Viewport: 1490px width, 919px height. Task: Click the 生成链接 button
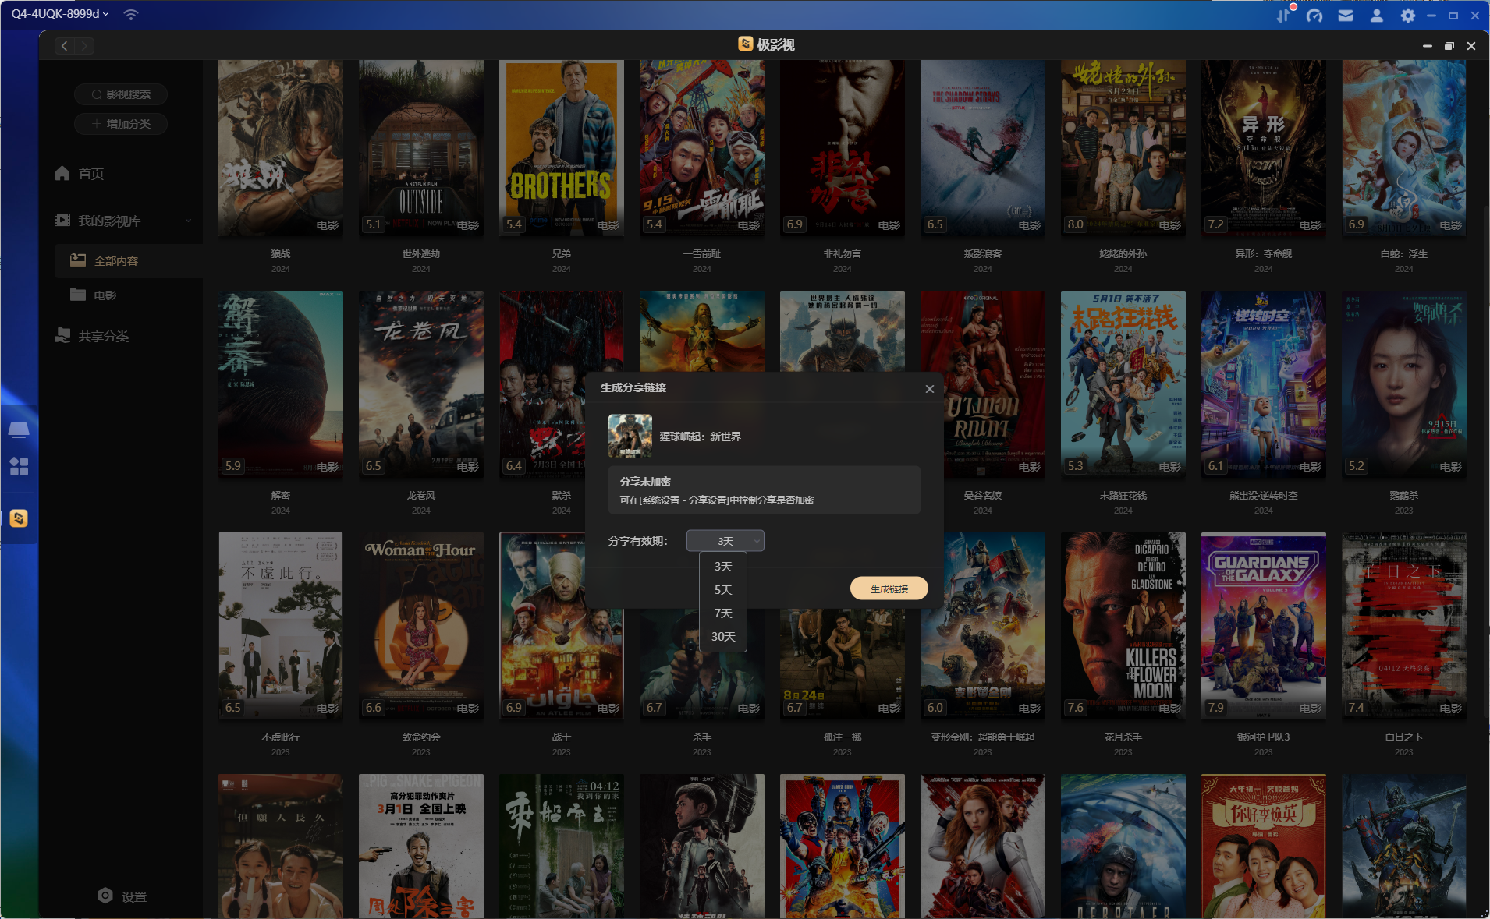pos(889,589)
